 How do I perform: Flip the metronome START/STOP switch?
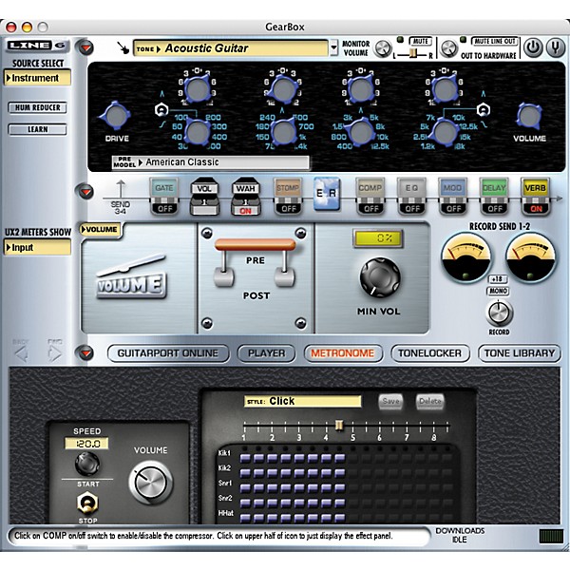pos(87,503)
